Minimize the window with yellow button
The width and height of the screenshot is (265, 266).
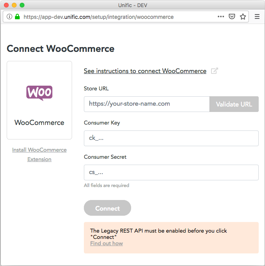click(14, 5)
